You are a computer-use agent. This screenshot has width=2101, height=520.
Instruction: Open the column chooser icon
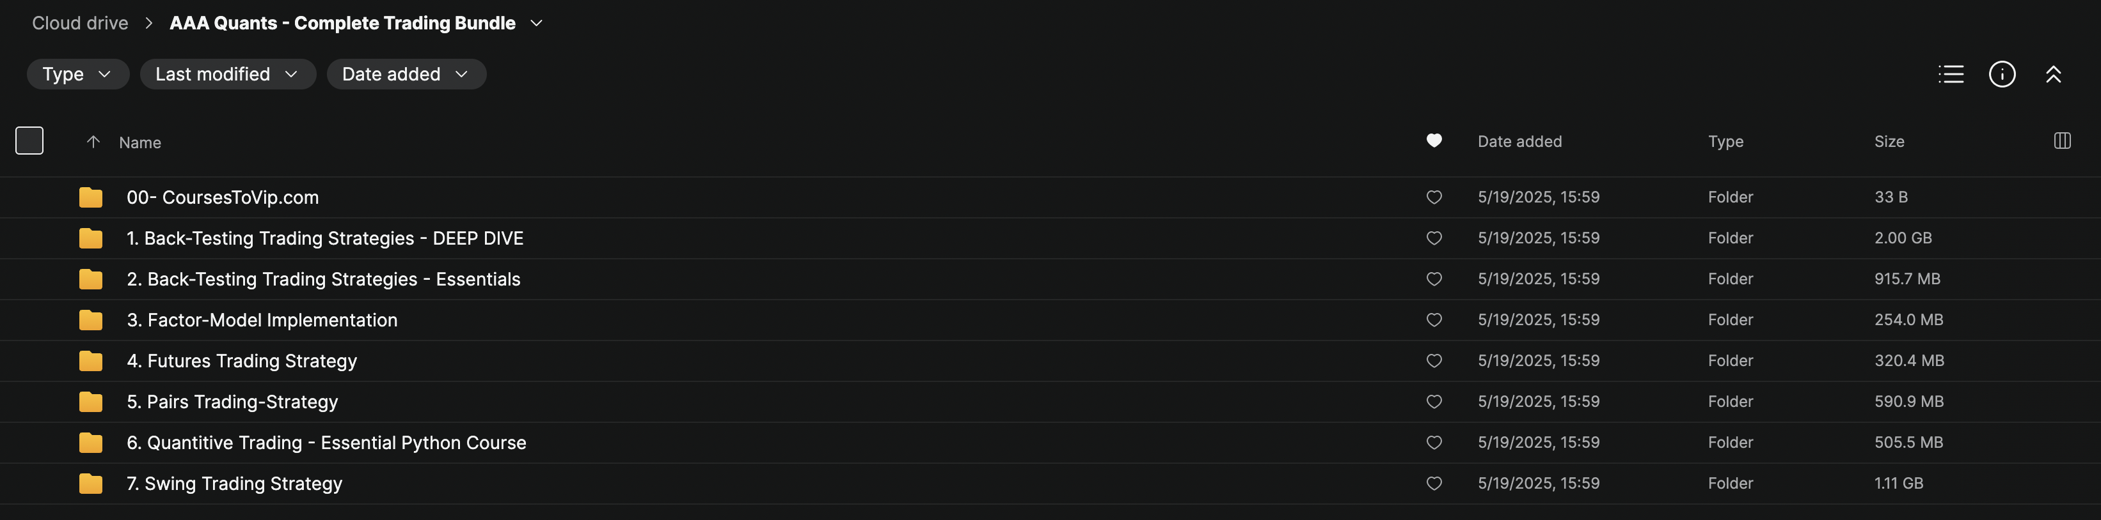[x=2062, y=141]
